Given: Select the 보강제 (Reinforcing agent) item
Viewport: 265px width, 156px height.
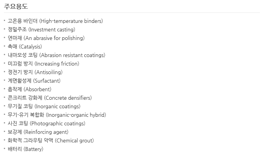Looking at the screenshot, I should [x=38, y=132].
